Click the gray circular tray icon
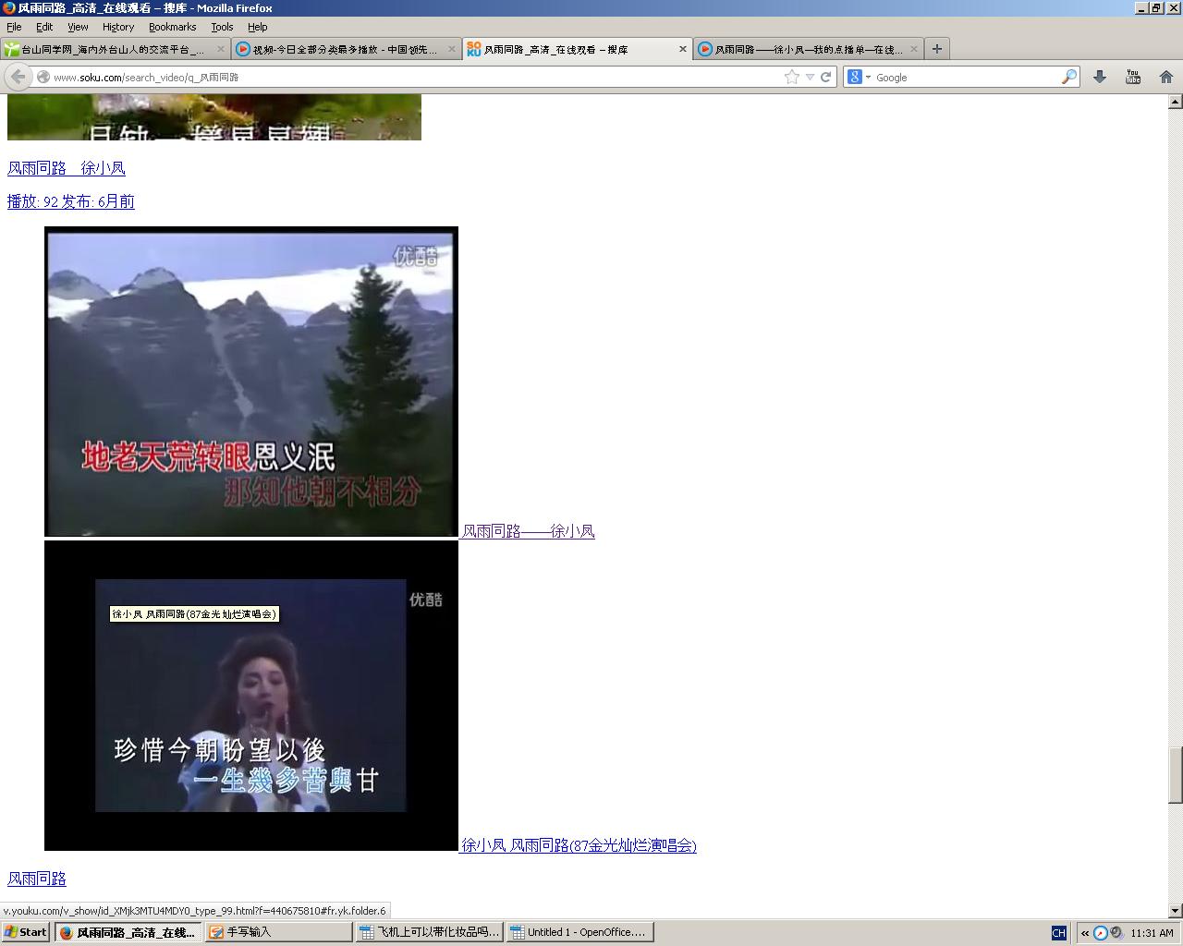Screen dimensions: 1183x946 pyautogui.click(x=1116, y=933)
